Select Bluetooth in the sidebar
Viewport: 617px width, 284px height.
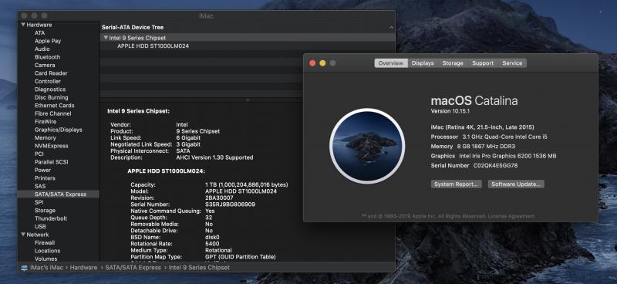point(47,57)
